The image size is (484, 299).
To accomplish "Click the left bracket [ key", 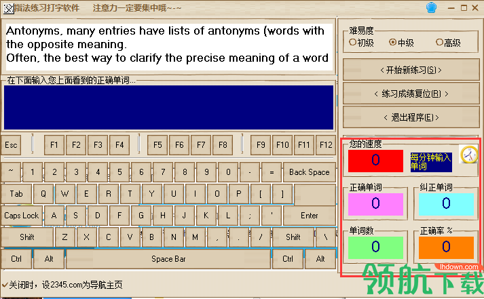I will point(261,194).
